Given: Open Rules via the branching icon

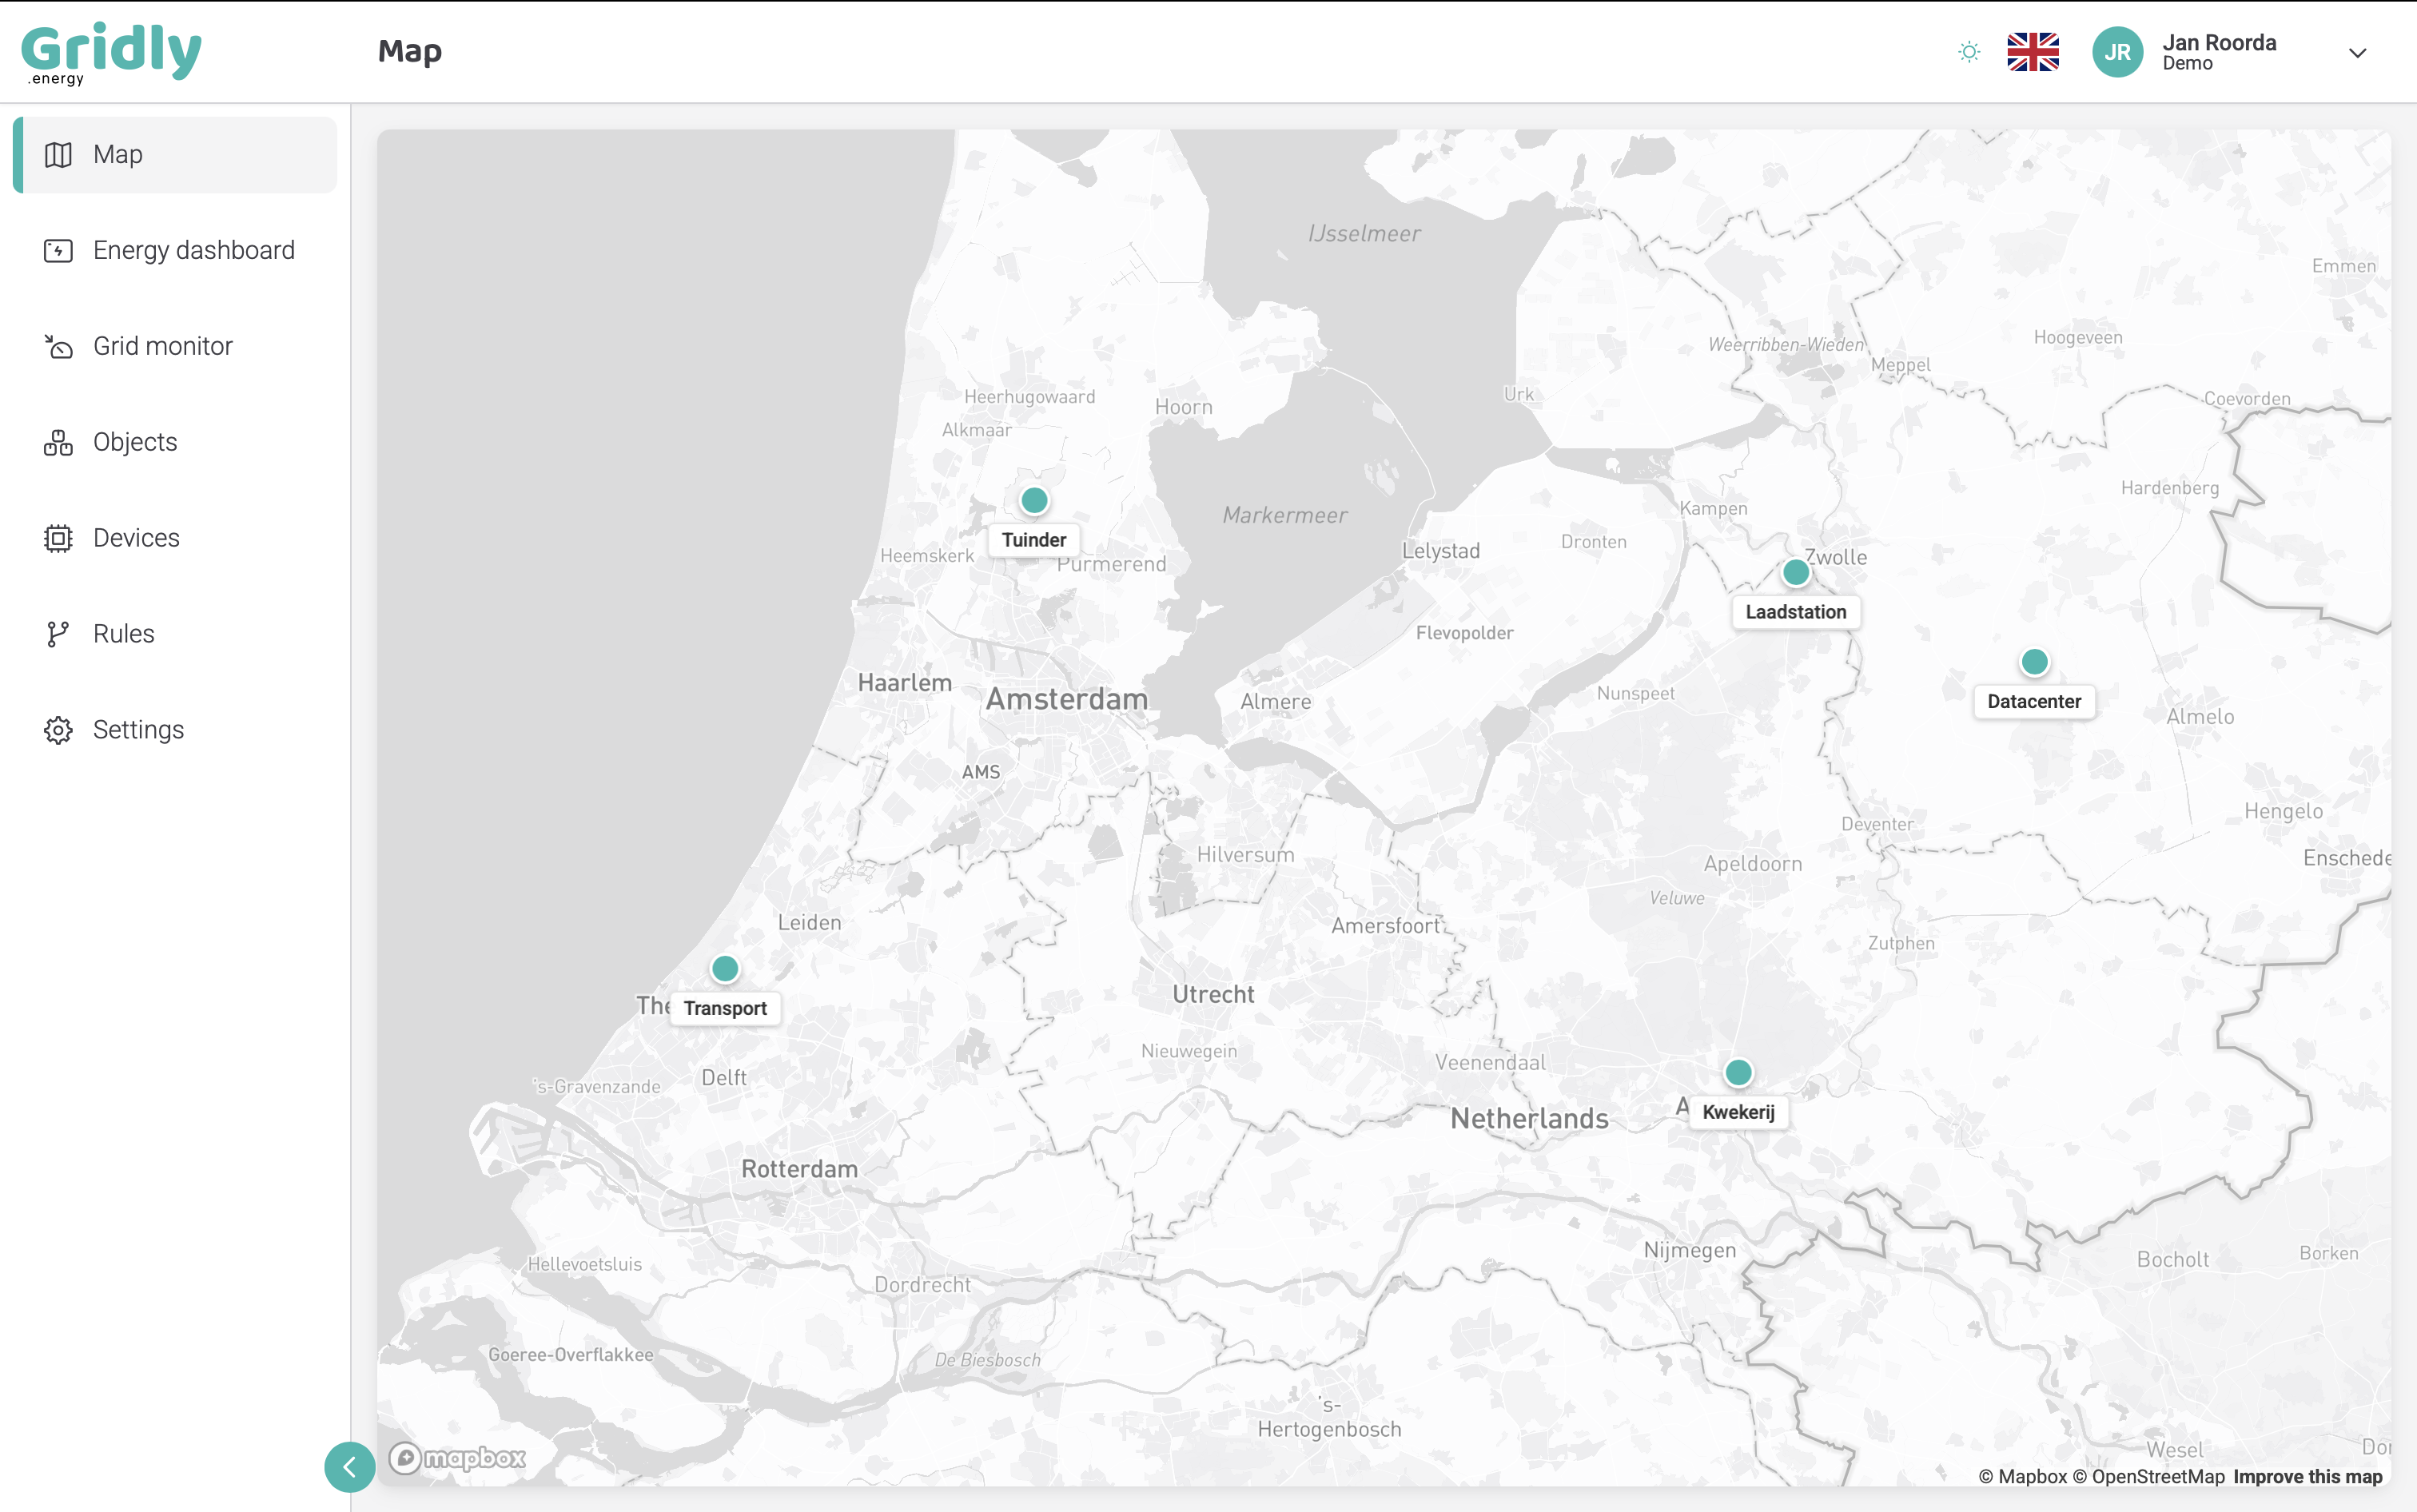Looking at the screenshot, I should tap(58, 633).
